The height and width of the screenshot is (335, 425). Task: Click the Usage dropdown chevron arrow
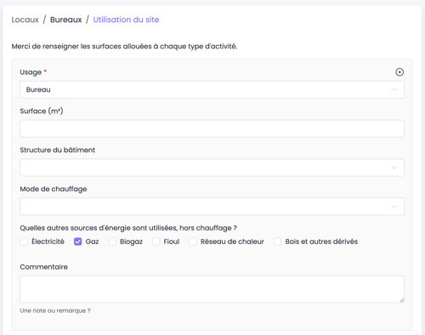point(394,89)
